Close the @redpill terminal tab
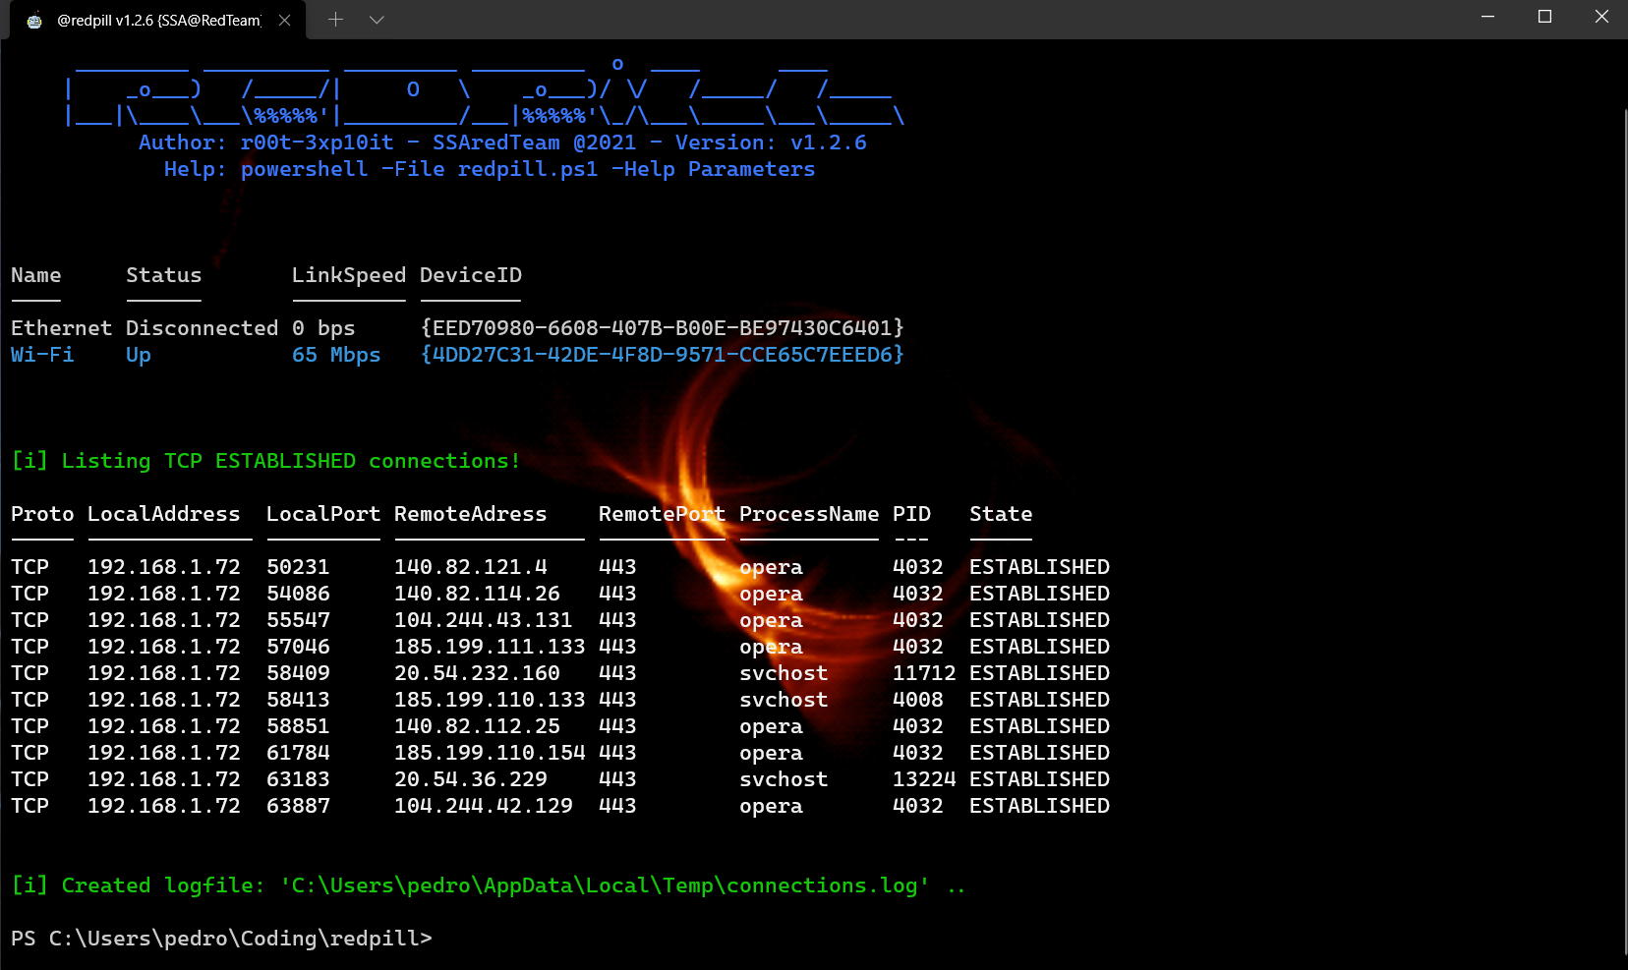Viewport: 1628px width, 970px height. coord(284,20)
